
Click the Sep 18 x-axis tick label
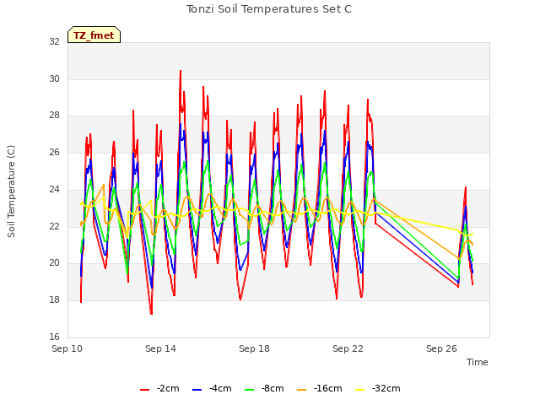pyautogui.click(x=254, y=348)
